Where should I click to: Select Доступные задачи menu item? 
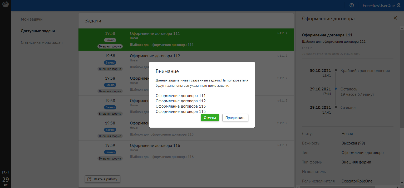38,31
